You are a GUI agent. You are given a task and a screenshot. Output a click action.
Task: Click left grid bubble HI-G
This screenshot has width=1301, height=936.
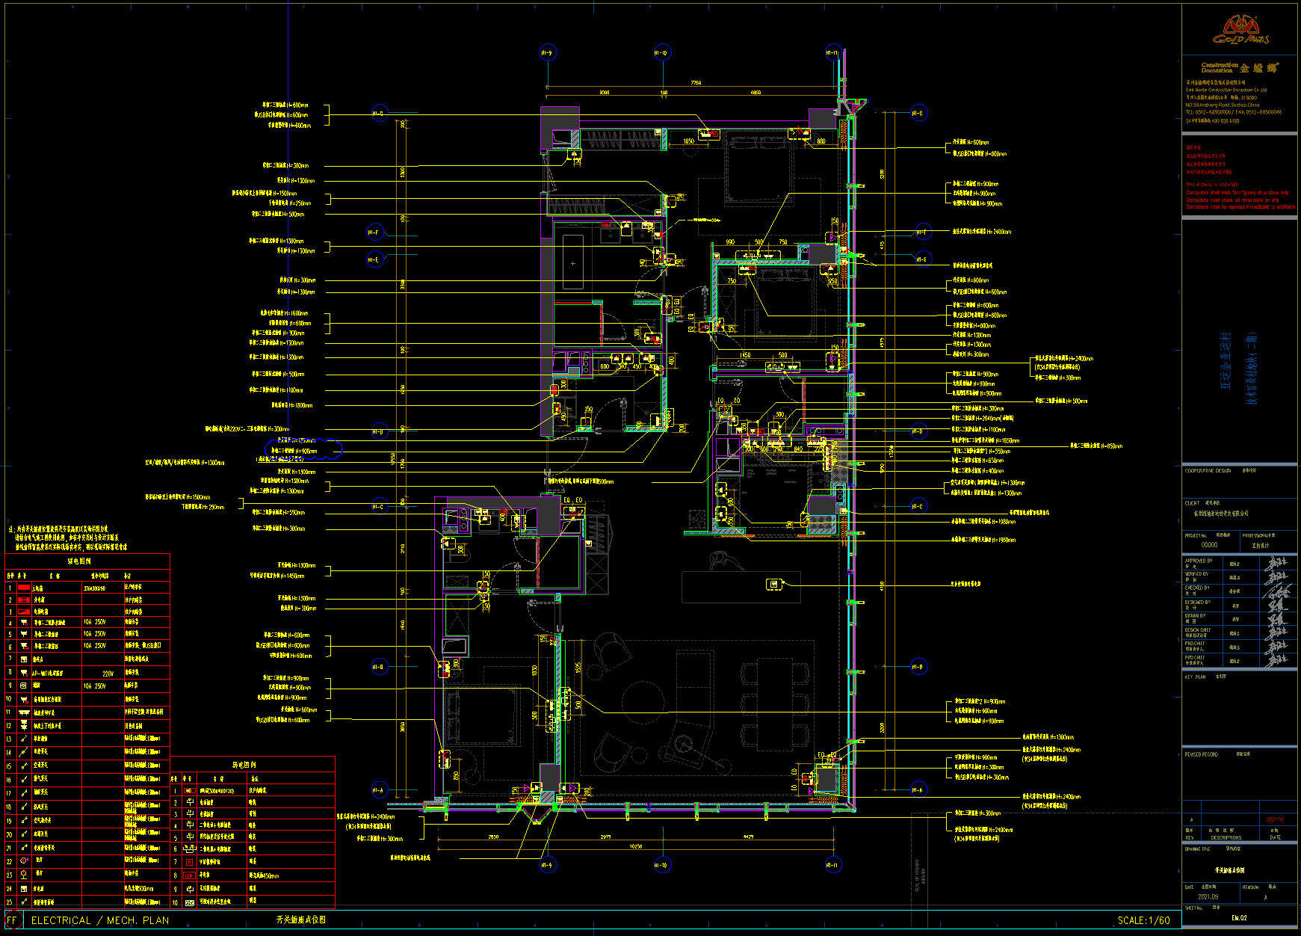click(378, 114)
